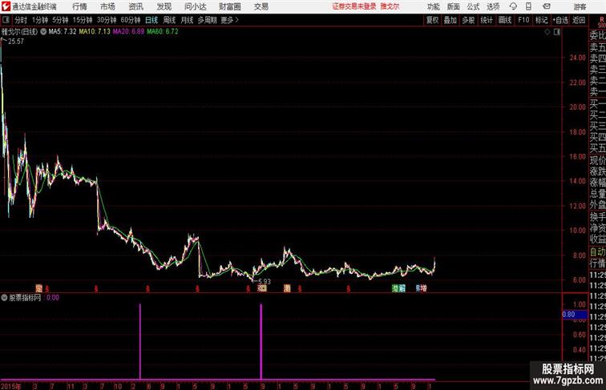Switch to 1分钟 period
This screenshot has height=390, width=606.
tap(40, 20)
